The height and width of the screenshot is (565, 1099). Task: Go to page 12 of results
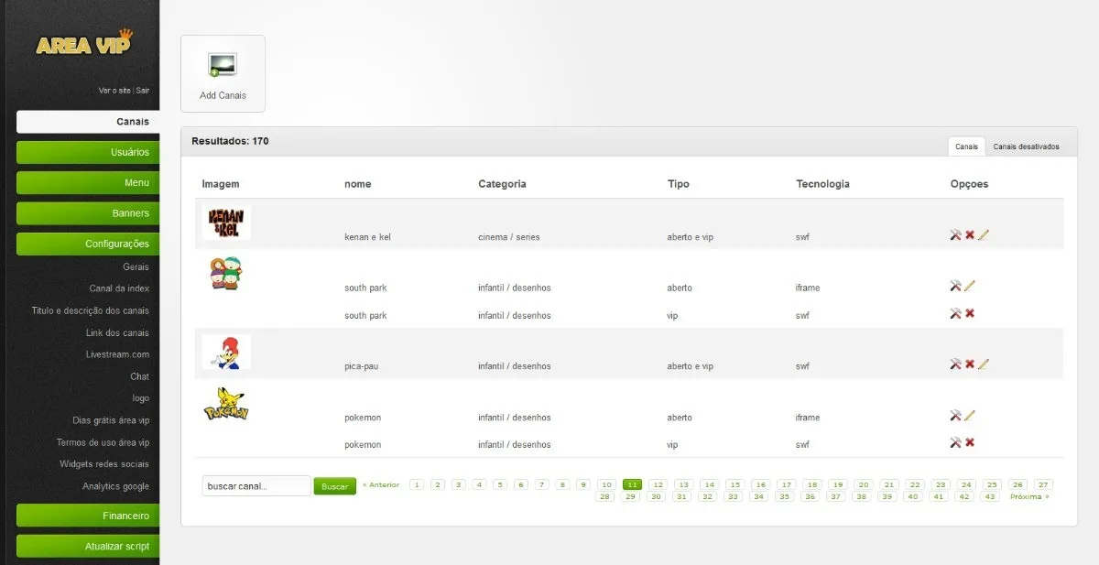pyautogui.click(x=658, y=484)
